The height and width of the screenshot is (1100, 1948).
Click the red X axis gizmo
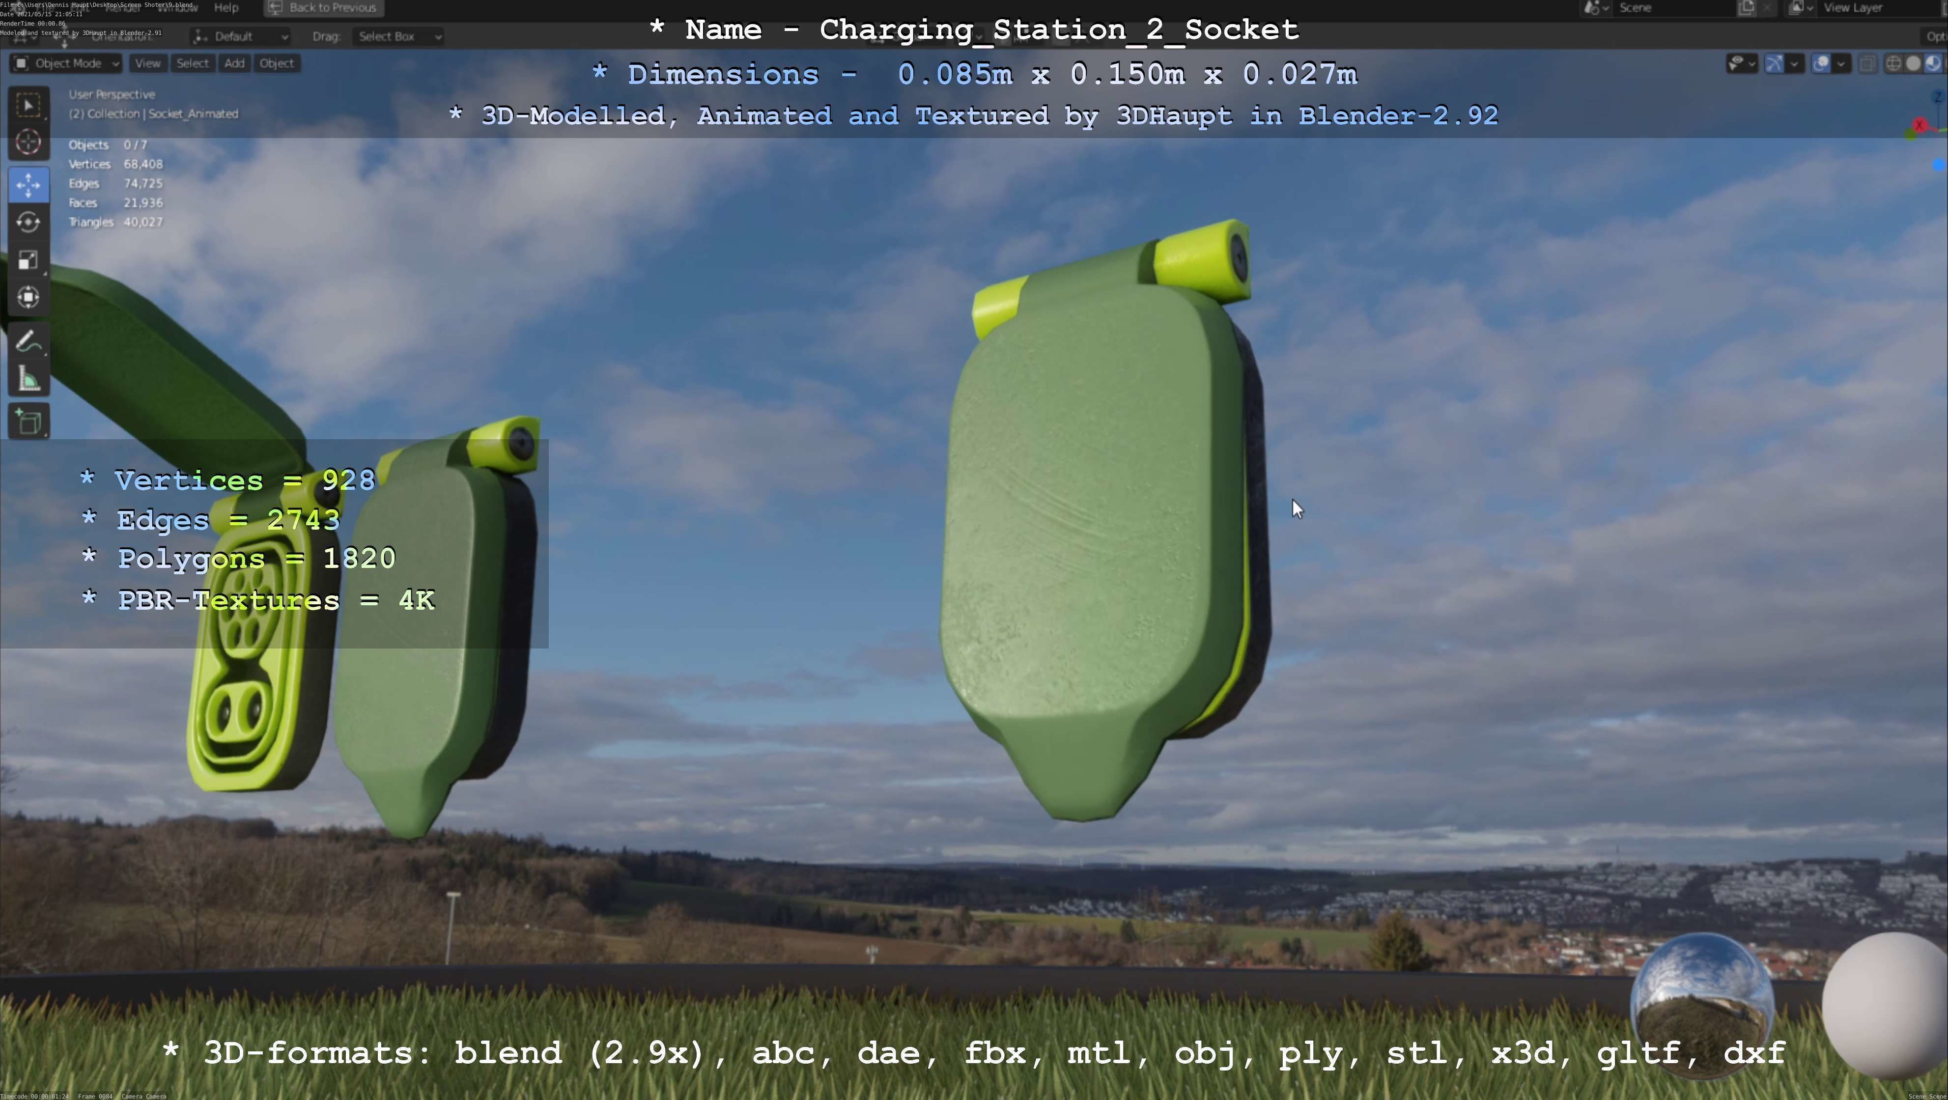pyautogui.click(x=1920, y=125)
